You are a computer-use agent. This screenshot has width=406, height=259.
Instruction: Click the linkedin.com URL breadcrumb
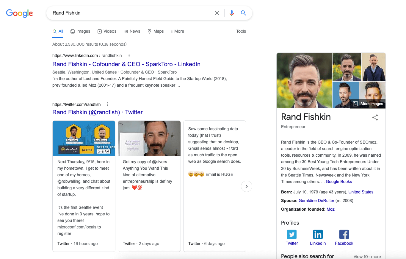click(x=87, y=55)
